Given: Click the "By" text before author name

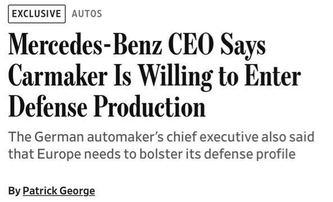Looking at the screenshot, I should (x=14, y=191).
